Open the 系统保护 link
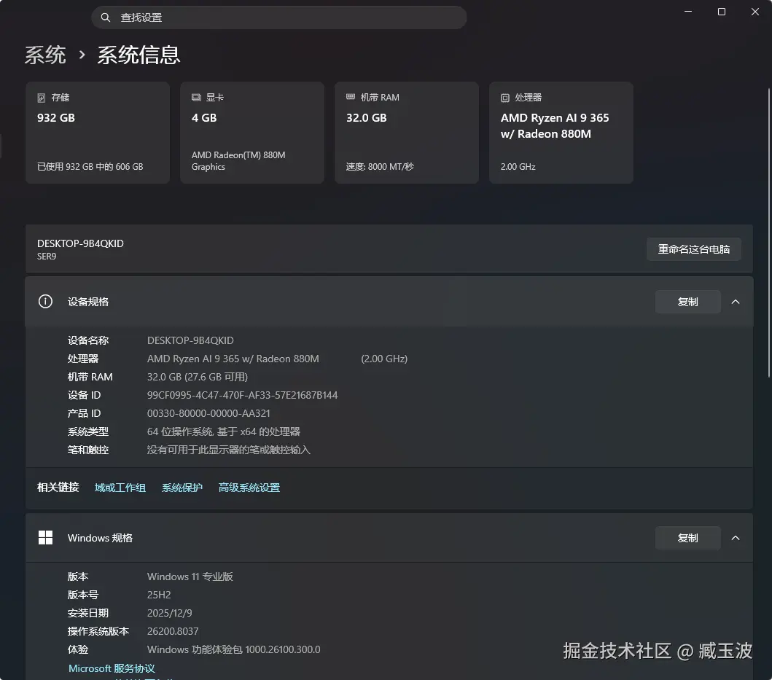772x680 pixels. (x=182, y=487)
